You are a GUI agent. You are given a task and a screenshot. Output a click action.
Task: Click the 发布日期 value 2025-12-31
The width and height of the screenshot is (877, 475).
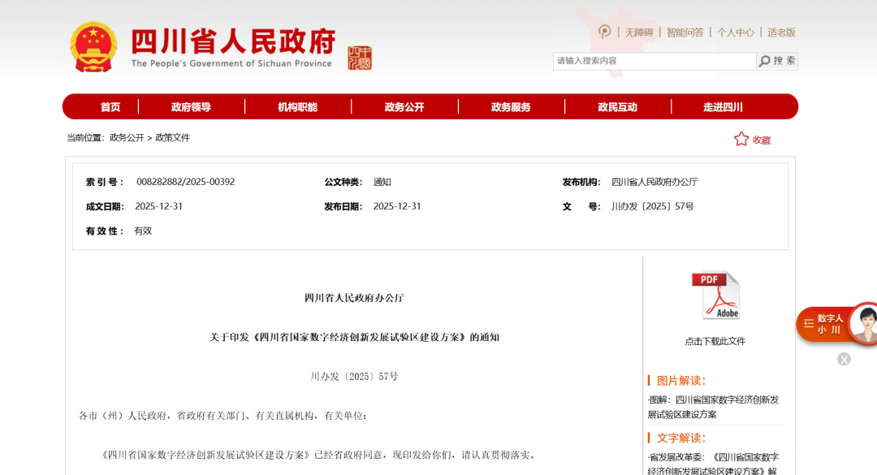(x=397, y=206)
